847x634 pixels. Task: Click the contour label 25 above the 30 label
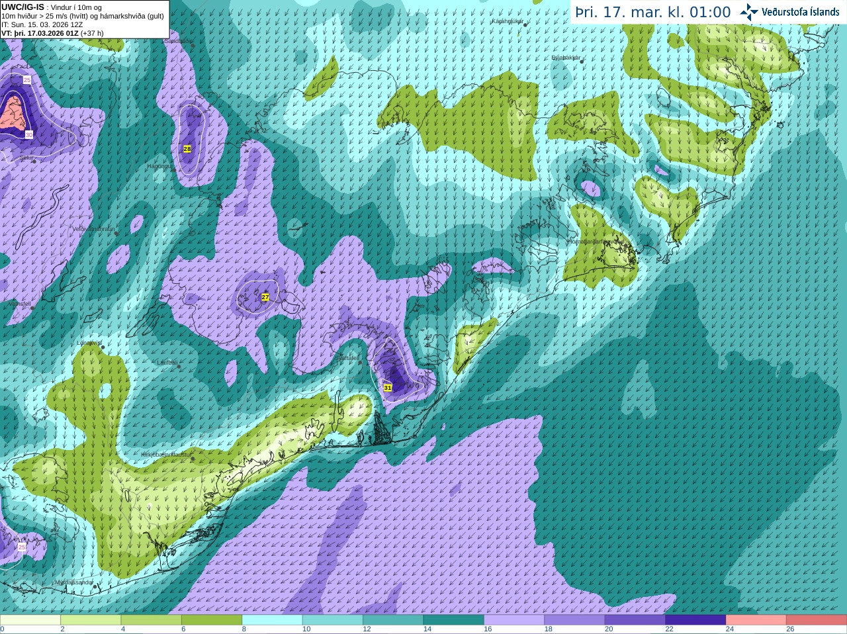27,79
